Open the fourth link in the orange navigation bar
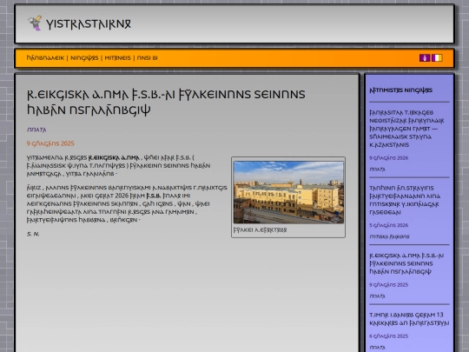Viewport: 469px width, 352px height. pos(147,58)
